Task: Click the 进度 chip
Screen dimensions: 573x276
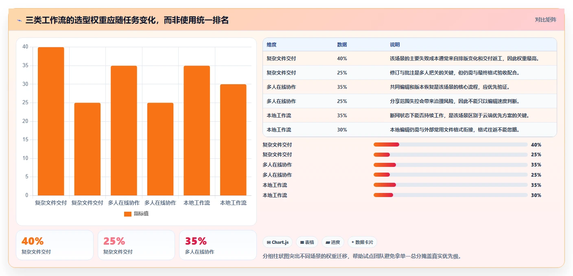Action: pyautogui.click(x=332, y=242)
